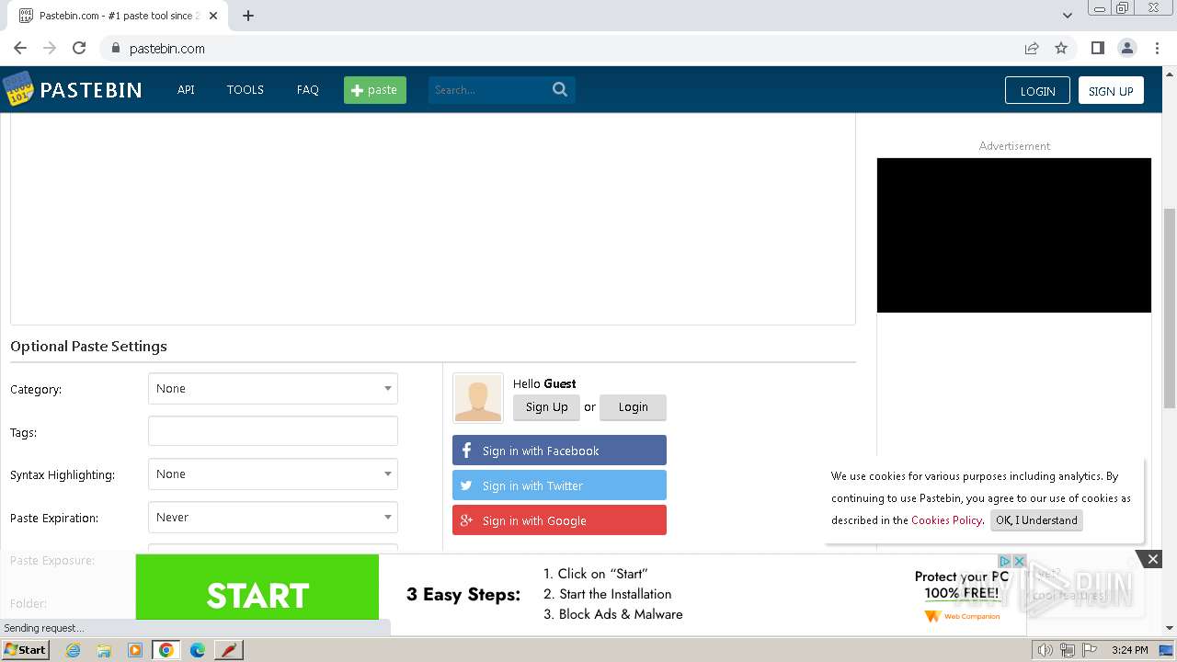
Task: Open the TOOLS menu item
Action: [x=246, y=89]
